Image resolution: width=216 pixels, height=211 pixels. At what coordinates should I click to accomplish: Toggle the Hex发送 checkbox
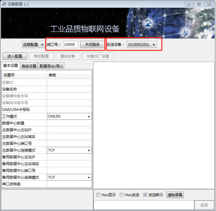122,195
